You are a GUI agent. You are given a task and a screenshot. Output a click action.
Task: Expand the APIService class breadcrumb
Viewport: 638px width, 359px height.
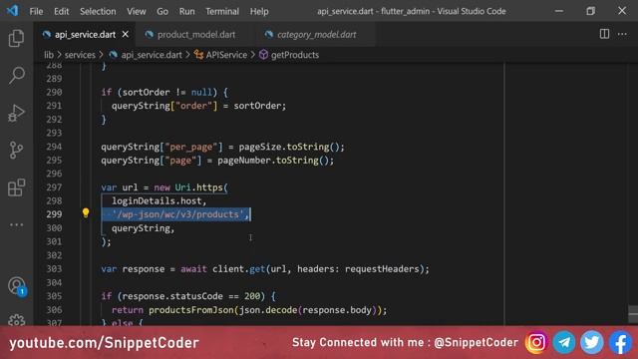226,55
